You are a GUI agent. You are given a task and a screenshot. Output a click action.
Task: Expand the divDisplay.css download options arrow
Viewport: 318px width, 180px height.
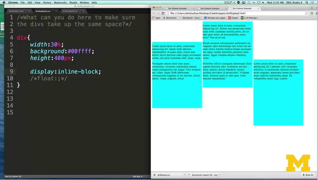184,175
